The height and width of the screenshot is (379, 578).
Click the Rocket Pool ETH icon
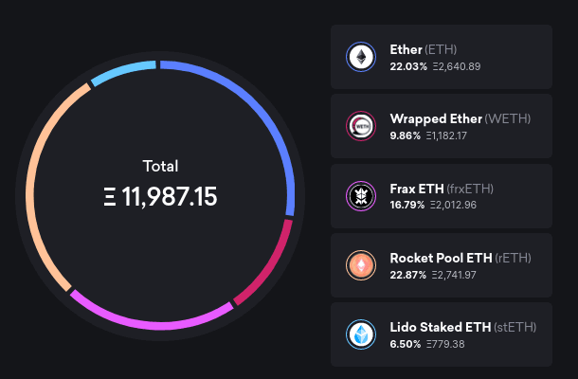[x=361, y=265]
